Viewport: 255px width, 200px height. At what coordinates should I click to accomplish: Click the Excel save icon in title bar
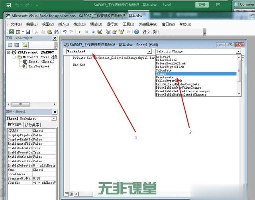point(9,5)
